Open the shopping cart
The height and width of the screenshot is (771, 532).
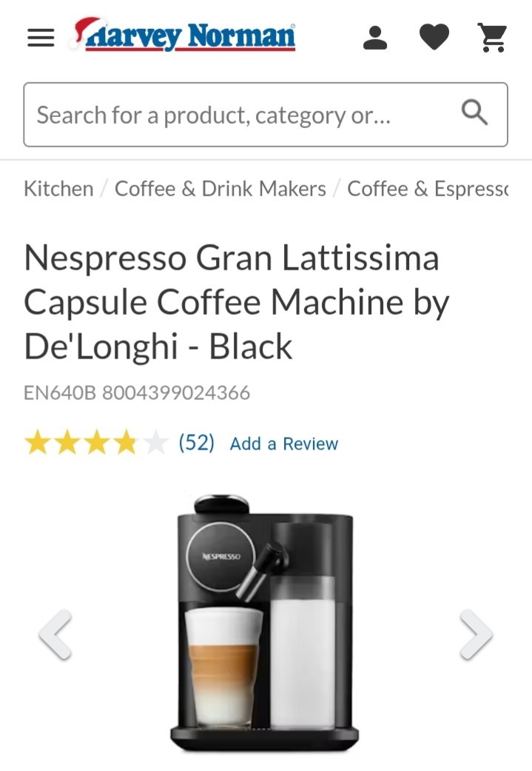point(492,37)
